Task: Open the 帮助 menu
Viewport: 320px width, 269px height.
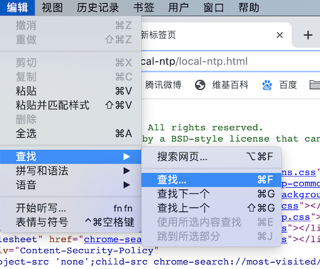Action: pos(248,8)
